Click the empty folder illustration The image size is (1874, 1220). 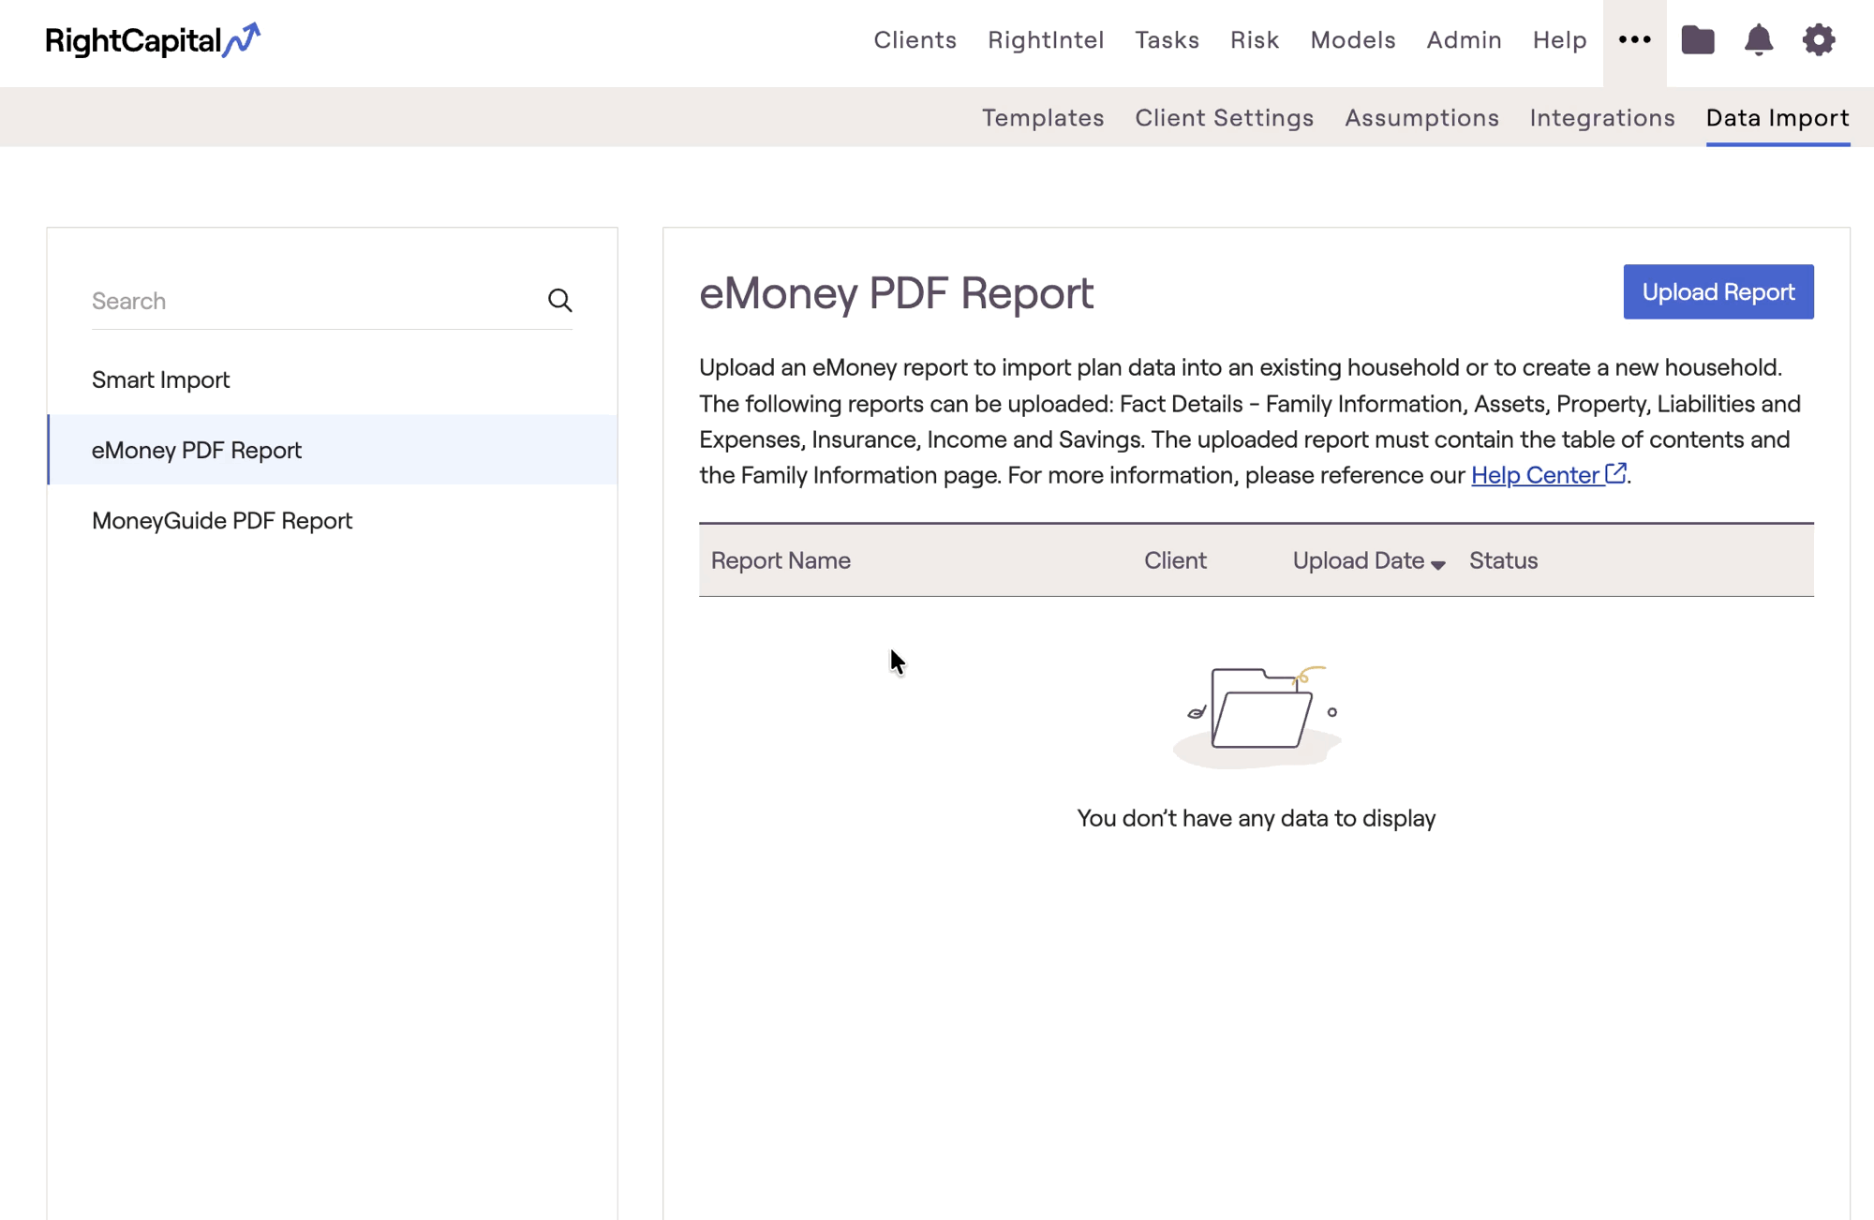pos(1257,714)
